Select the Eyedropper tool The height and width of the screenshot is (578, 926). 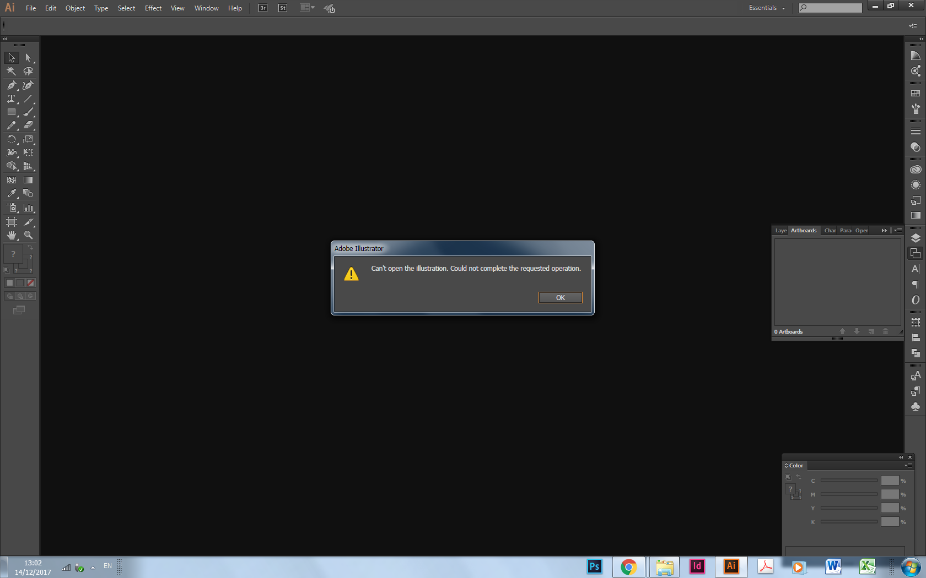click(12, 193)
